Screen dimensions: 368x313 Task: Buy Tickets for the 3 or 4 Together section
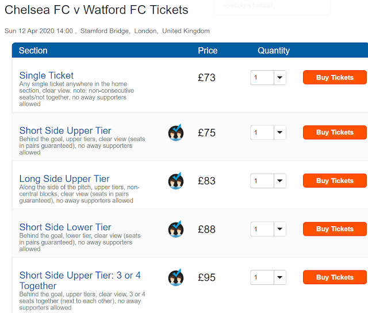pyautogui.click(x=335, y=277)
